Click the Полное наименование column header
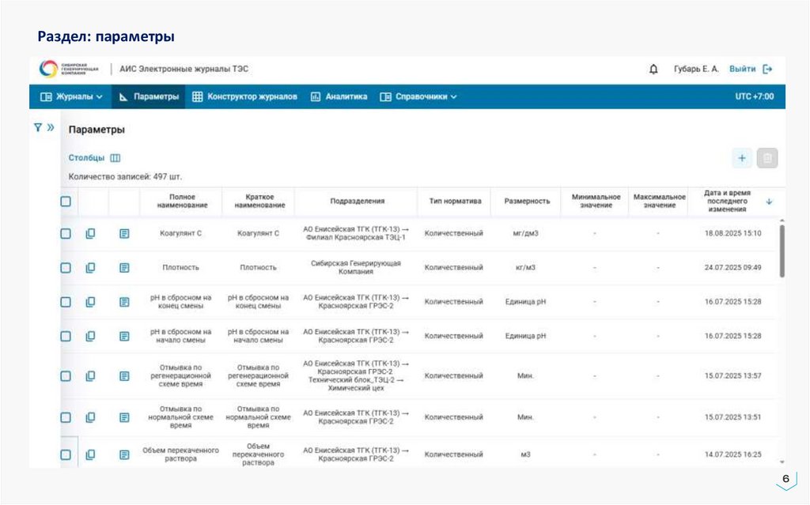810x505 pixels. coord(183,202)
